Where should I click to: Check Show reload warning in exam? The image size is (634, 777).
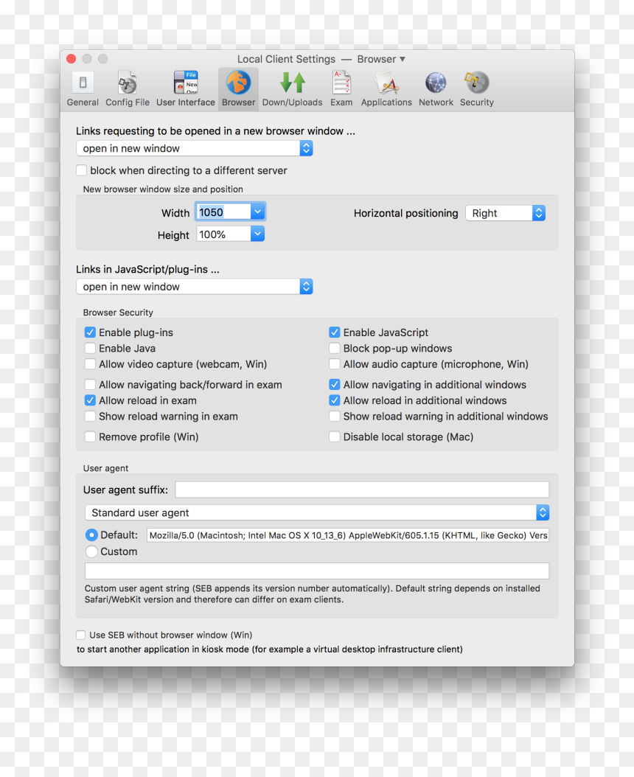point(90,417)
